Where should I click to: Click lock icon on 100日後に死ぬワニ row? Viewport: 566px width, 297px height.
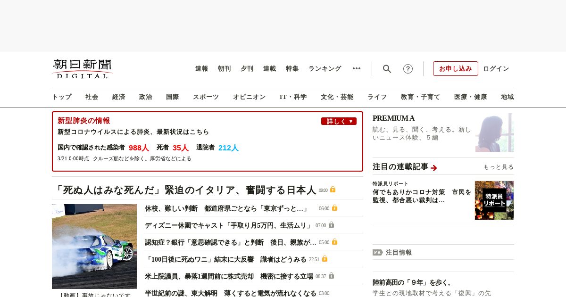325,259
